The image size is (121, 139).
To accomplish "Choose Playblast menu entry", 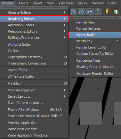I will (x=15, y=83).
